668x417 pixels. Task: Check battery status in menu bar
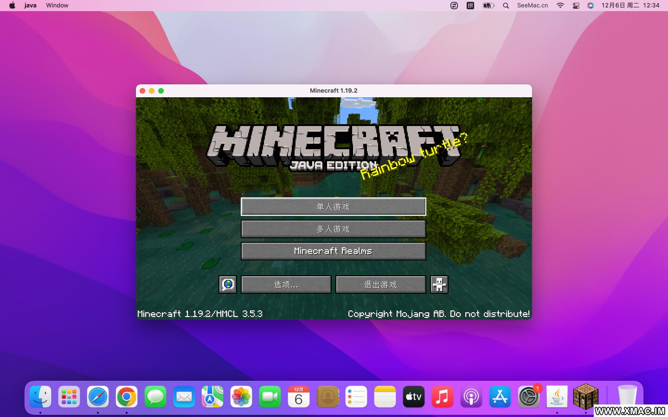pyautogui.click(x=488, y=6)
